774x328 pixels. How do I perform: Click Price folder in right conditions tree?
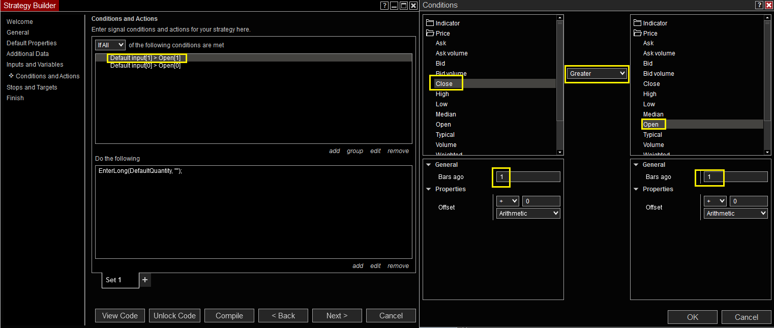645,33
